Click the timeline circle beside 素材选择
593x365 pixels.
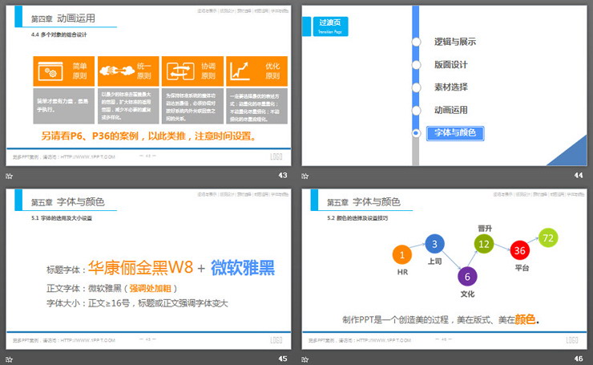click(416, 87)
